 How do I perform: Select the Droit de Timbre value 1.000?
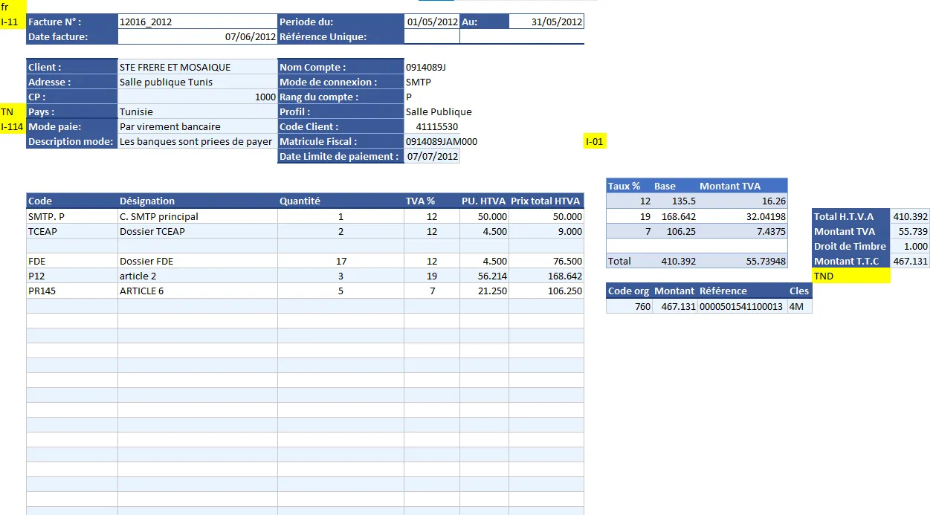click(x=911, y=246)
